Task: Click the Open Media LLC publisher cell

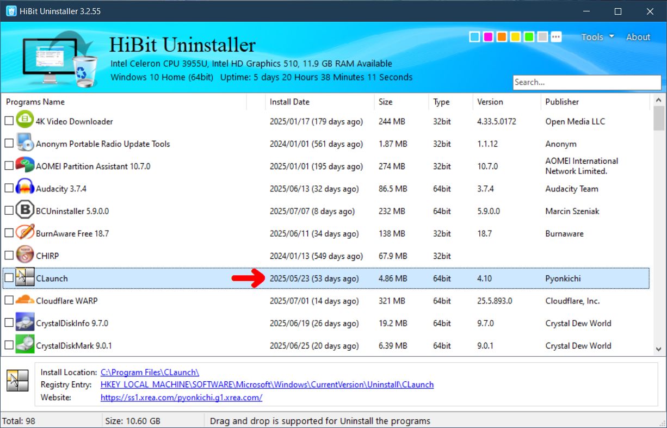Action: click(x=575, y=121)
